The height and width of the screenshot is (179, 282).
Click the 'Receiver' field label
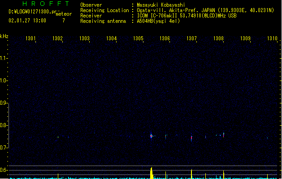(x=91, y=16)
